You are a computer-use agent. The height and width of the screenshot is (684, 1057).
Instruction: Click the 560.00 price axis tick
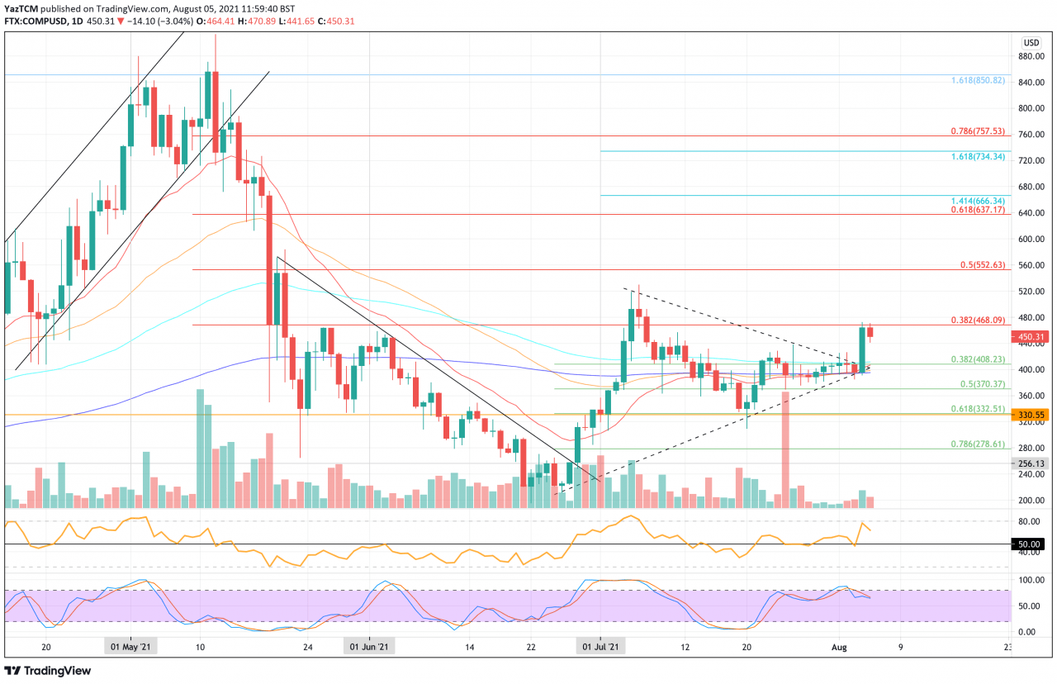pyautogui.click(x=1032, y=265)
